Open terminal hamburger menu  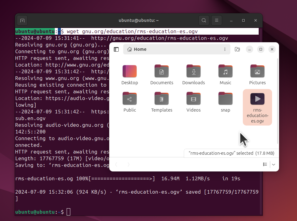[216, 20]
